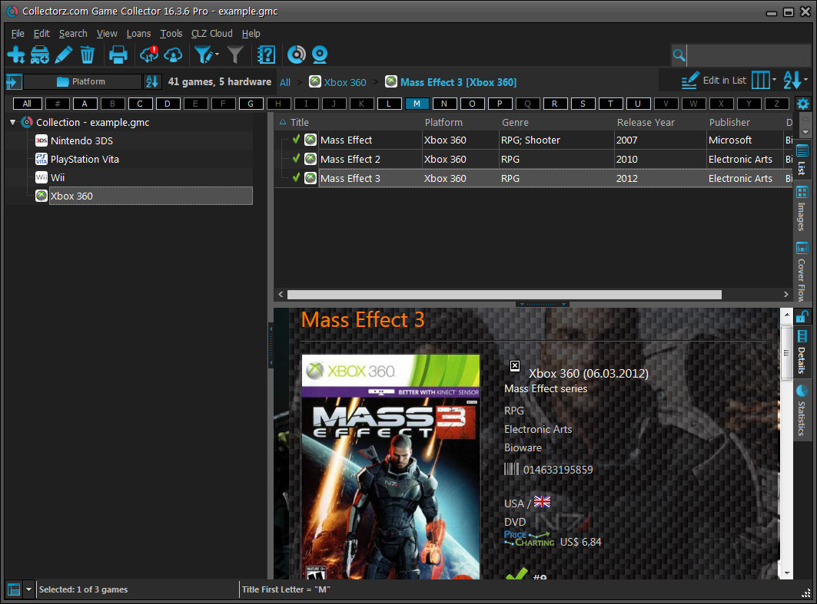Click the Print toolbar icon
The width and height of the screenshot is (817, 604).
(118, 54)
